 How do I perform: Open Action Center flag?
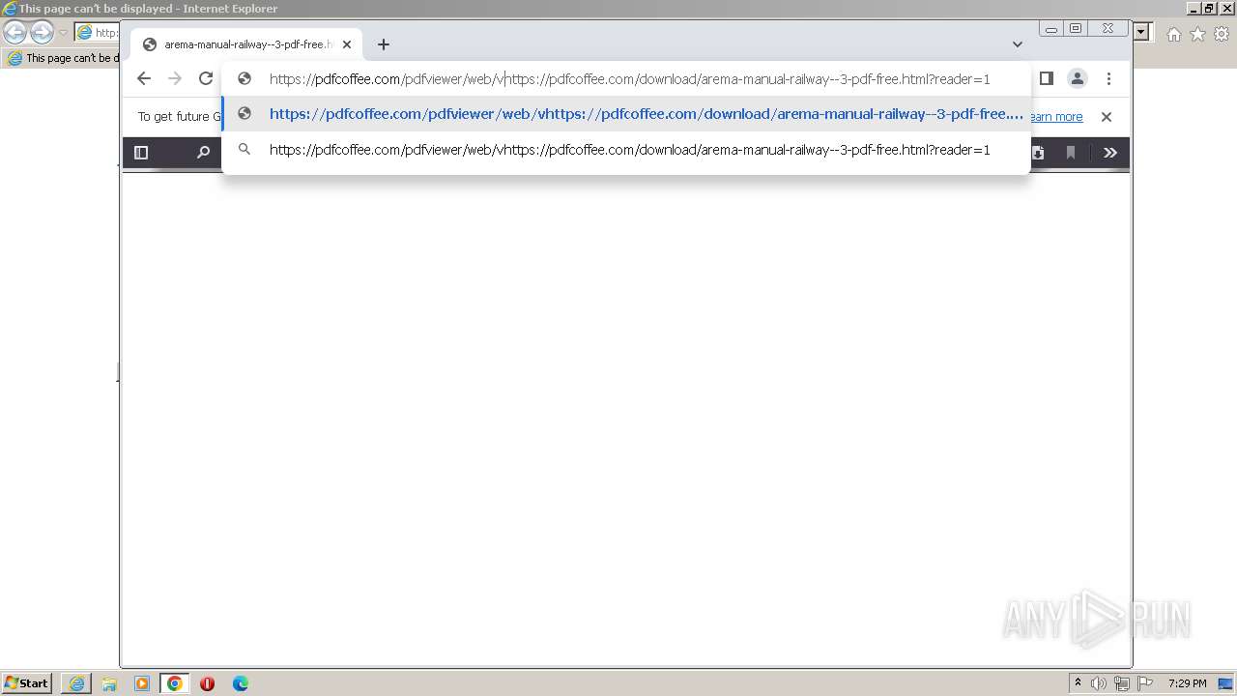[1145, 683]
